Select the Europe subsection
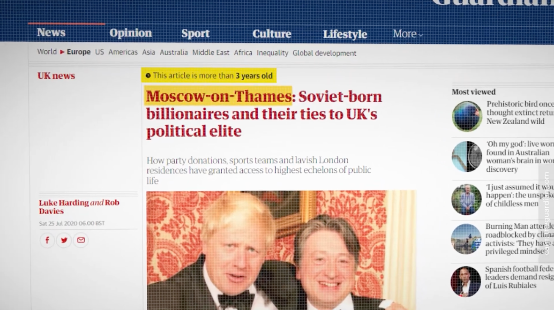 point(78,52)
